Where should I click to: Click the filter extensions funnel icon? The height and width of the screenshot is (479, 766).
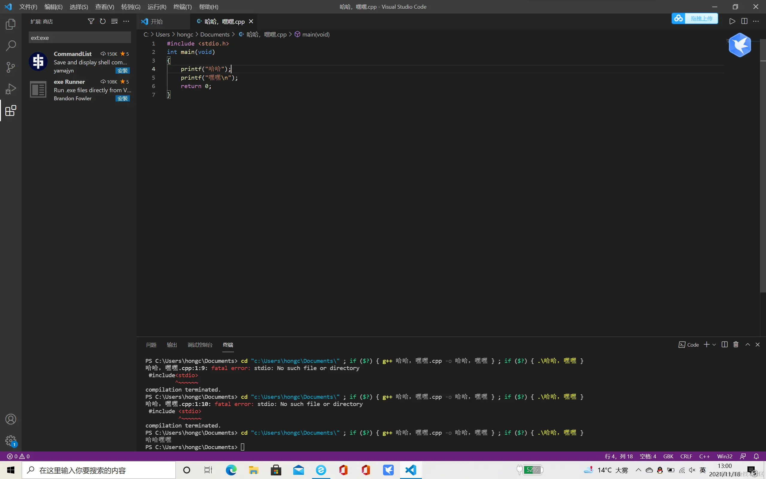(91, 21)
